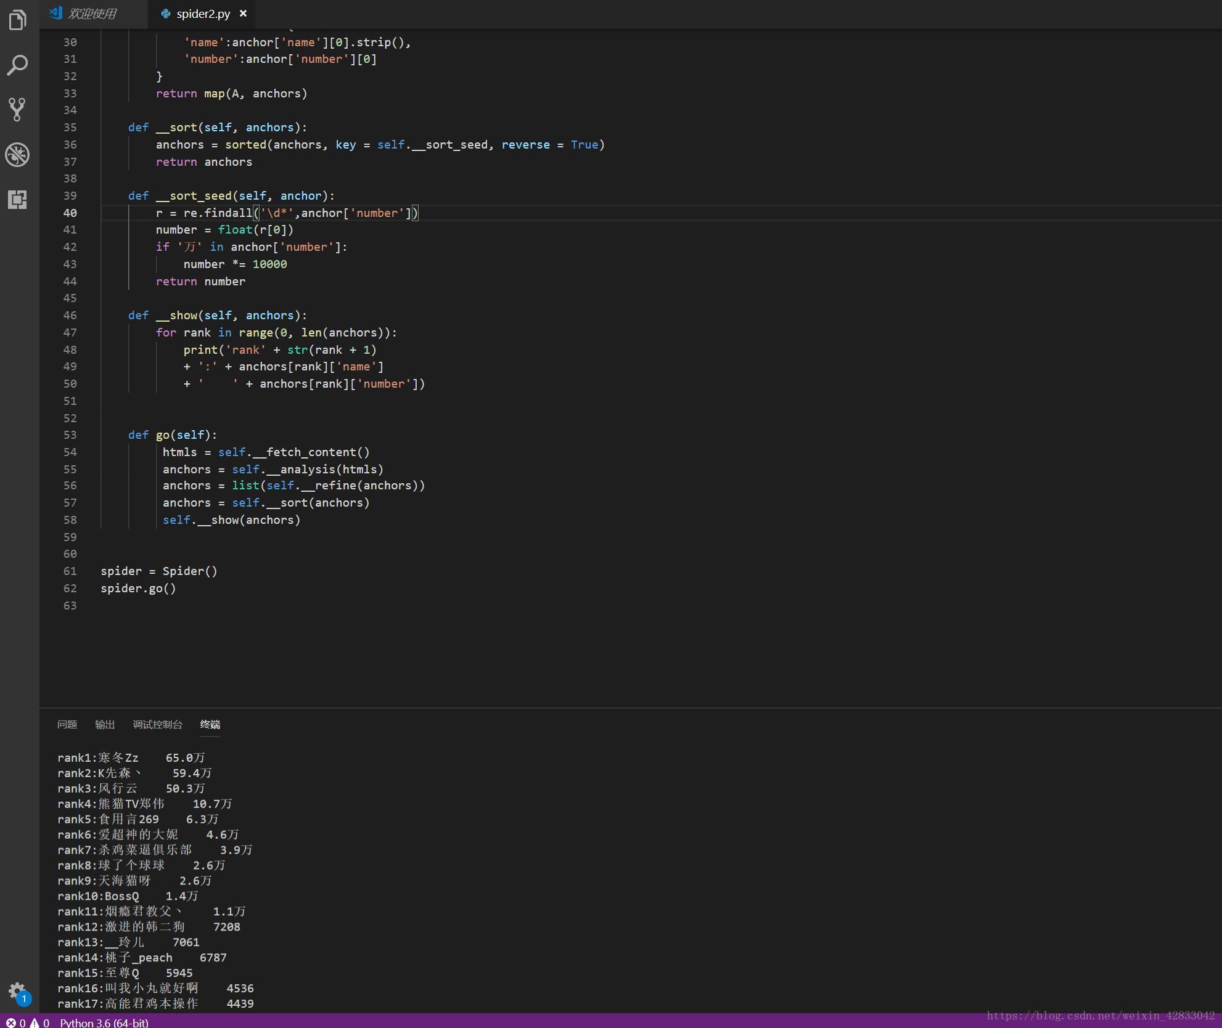Click line number 35 in gutter
This screenshot has height=1028, width=1222.
coord(70,127)
